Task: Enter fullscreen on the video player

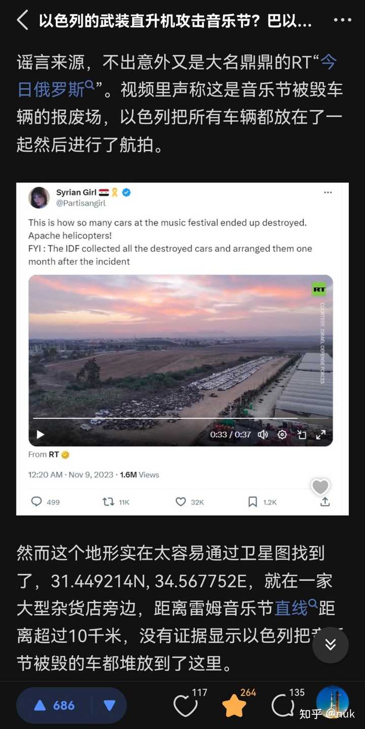Action: click(x=321, y=435)
